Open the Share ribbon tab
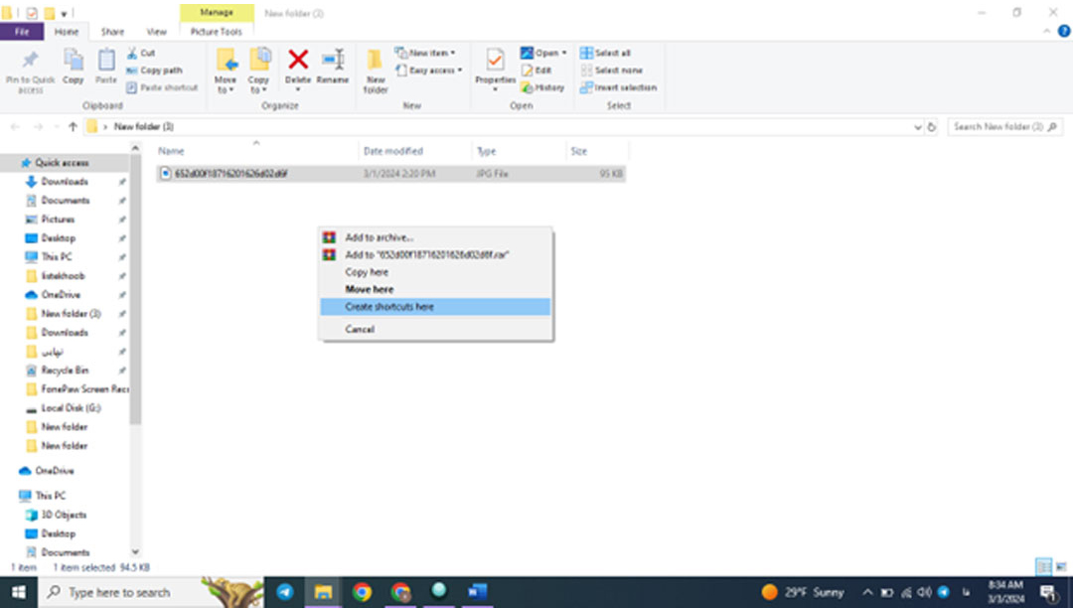This screenshot has width=1073, height=608. (112, 32)
